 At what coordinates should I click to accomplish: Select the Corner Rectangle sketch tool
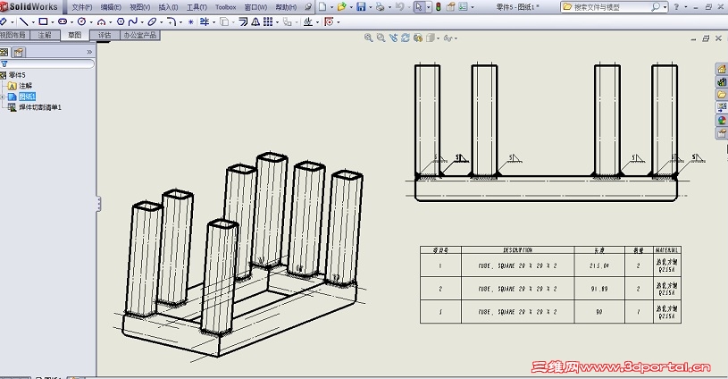[x=43, y=21]
